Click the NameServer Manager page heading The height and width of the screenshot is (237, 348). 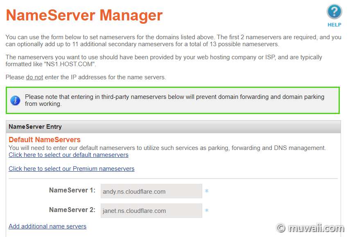(84, 16)
